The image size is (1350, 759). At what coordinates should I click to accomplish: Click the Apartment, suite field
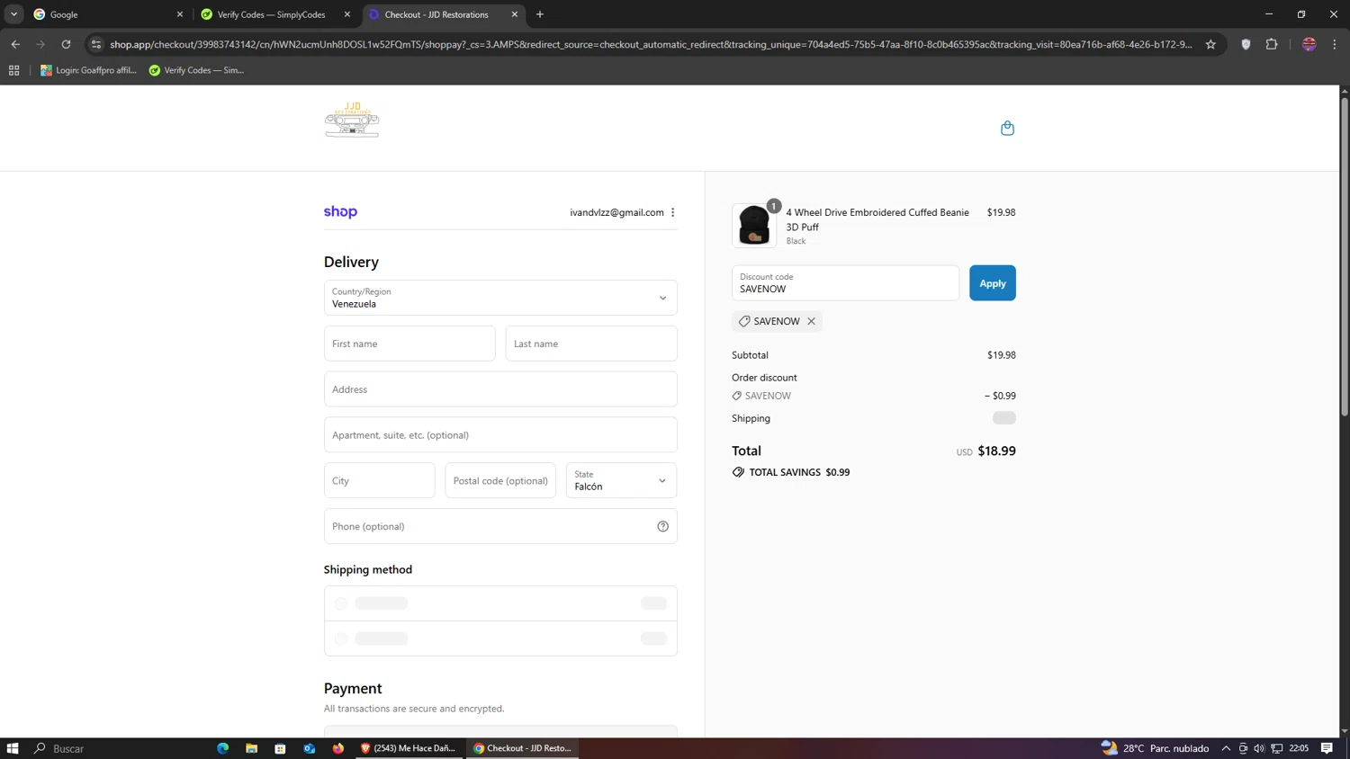click(x=500, y=435)
